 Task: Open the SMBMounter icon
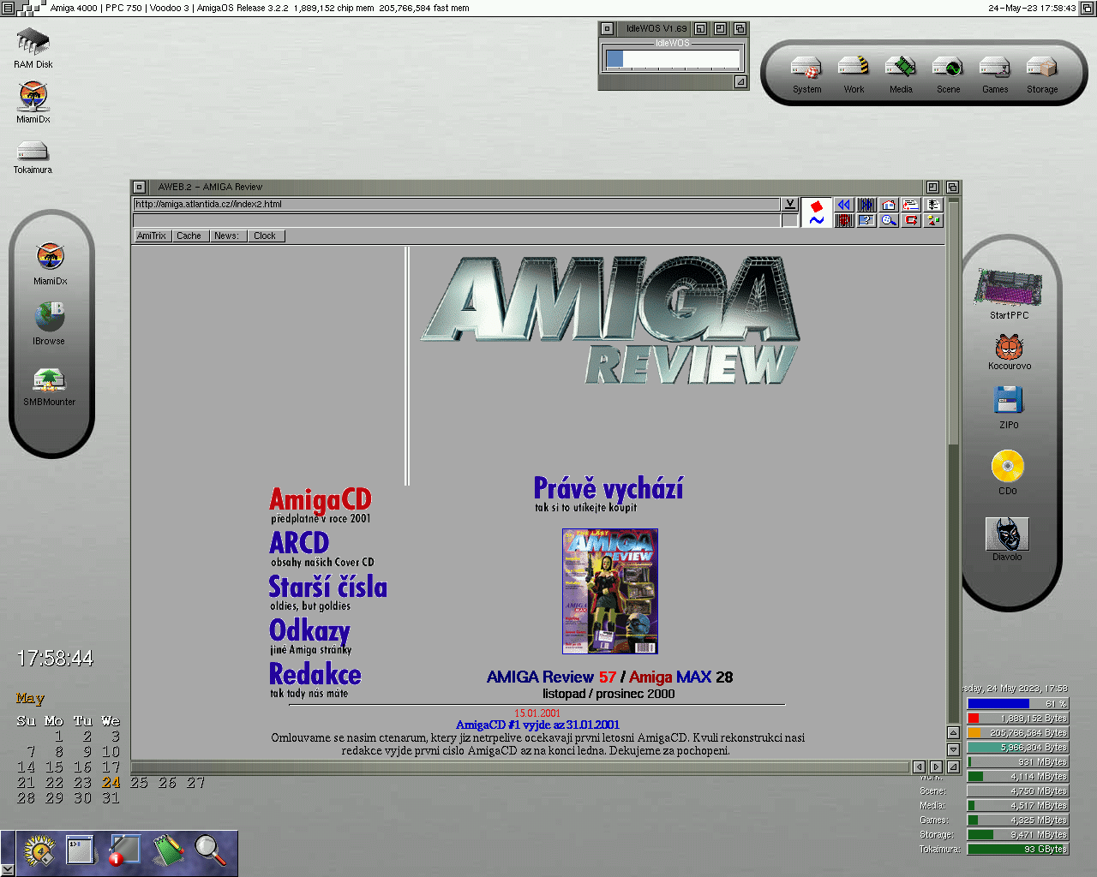click(50, 379)
